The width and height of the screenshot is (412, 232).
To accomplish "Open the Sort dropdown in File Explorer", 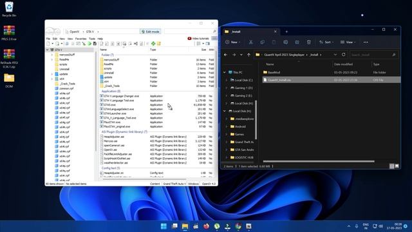I will point(326,42).
